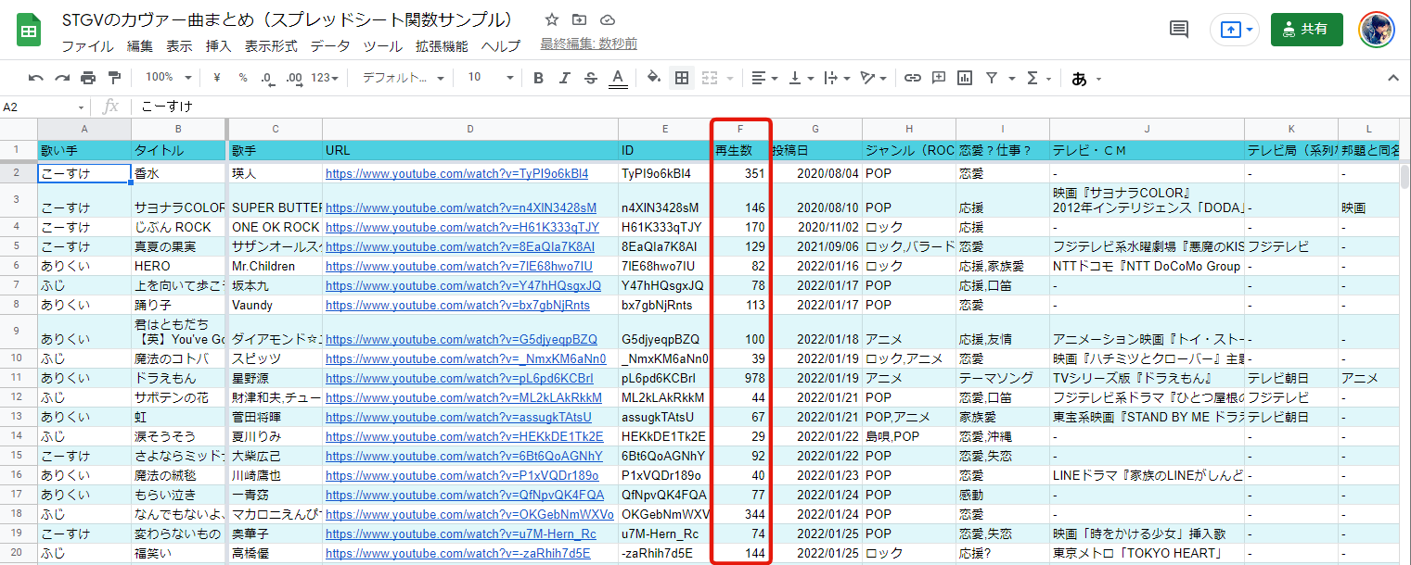Pick a cell fill color
The image size is (1411, 565).
tap(653, 78)
